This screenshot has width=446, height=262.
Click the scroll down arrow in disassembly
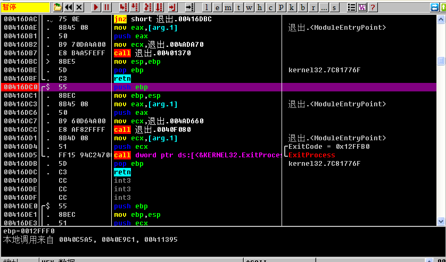pos(441,221)
